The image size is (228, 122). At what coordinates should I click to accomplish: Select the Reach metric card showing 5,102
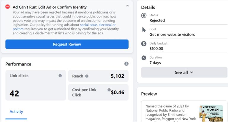(98, 76)
